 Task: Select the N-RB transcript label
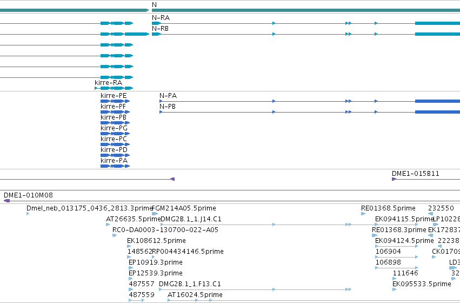[161, 29]
